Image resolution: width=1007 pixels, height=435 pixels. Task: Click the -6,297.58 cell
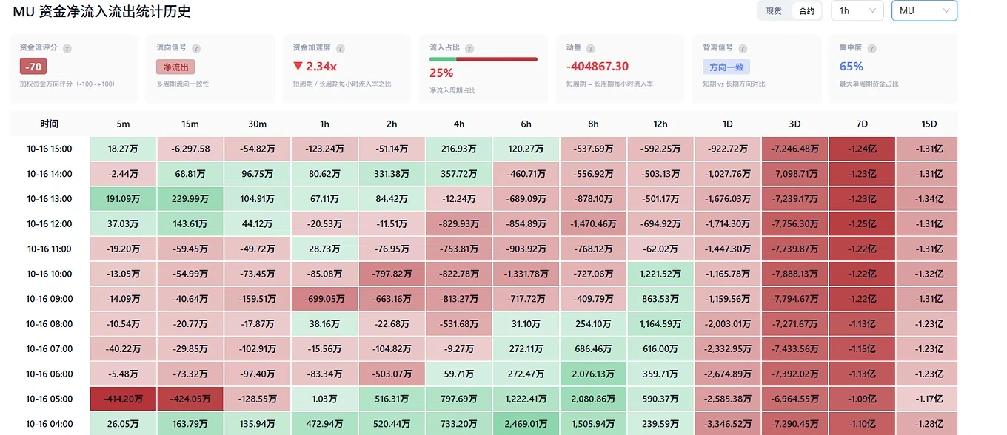(190, 149)
